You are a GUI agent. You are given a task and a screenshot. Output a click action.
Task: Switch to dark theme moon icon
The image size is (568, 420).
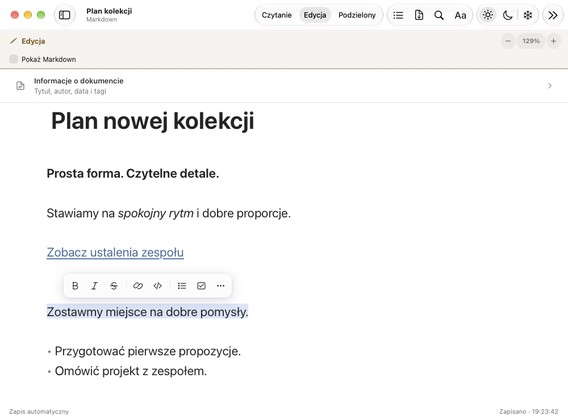pyautogui.click(x=508, y=15)
